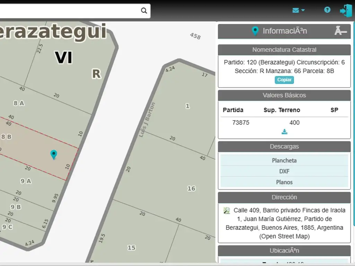The height and width of the screenshot is (266, 355).
Task: Click the login door icon
Action: pos(346,10)
